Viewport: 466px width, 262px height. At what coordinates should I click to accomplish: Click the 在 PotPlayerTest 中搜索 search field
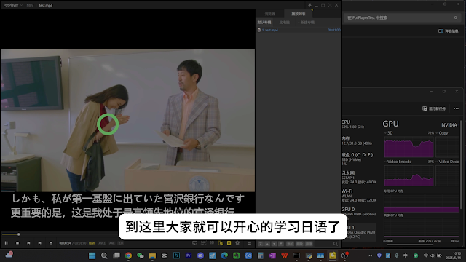coord(401,17)
